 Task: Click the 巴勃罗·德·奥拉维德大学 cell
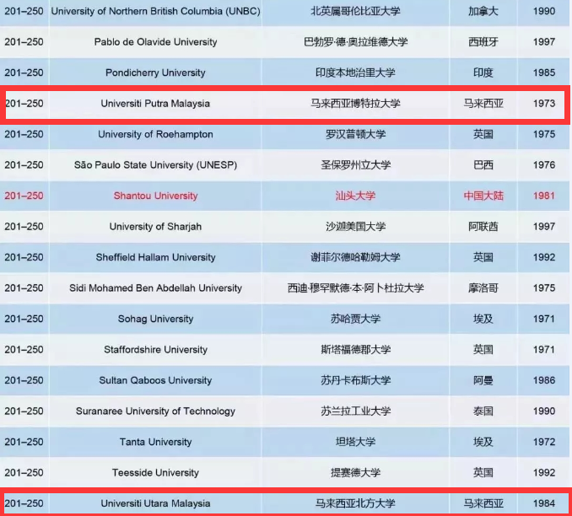click(x=355, y=42)
